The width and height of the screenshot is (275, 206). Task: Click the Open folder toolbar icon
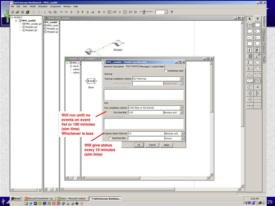coord(17,12)
